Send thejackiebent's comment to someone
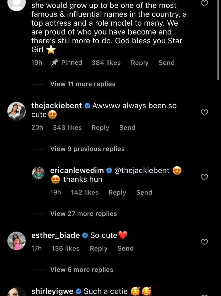 pyautogui.click(x=127, y=128)
